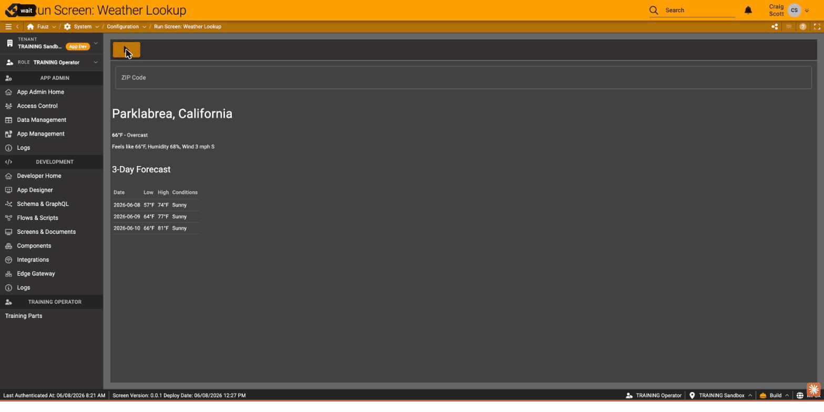Click Screen Version text in status bar

click(179, 396)
